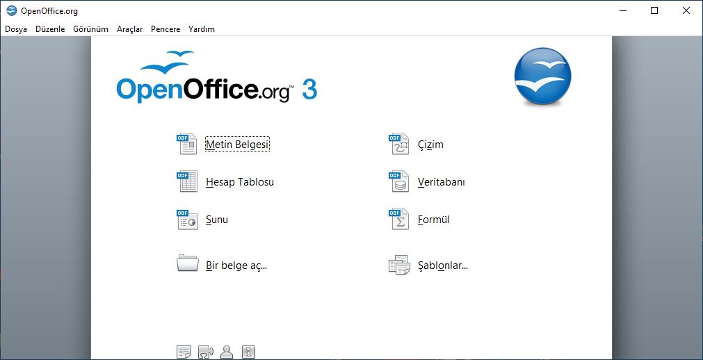Open the Yardım menu
This screenshot has height=360, width=703.
click(202, 29)
